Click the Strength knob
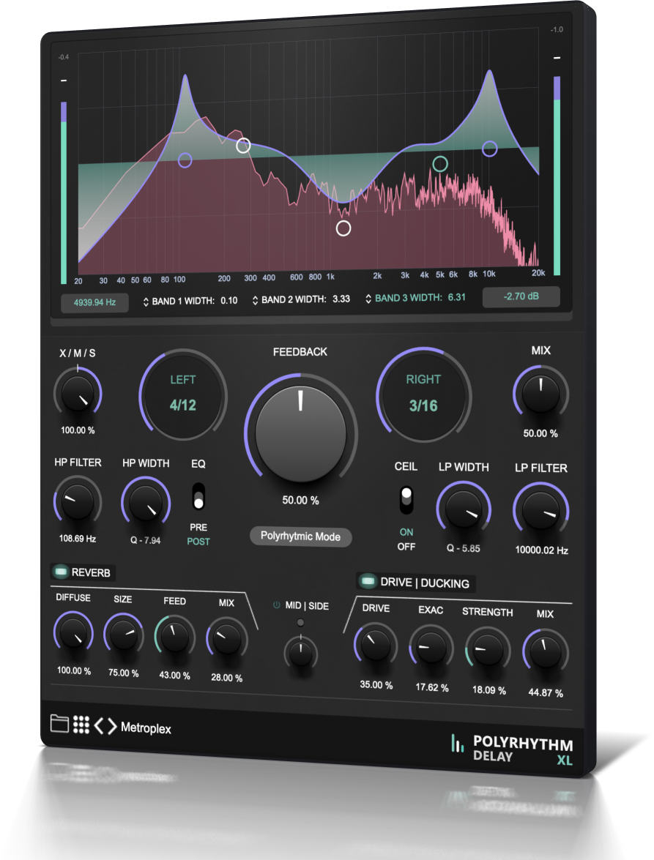The height and width of the screenshot is (860, 654). tap(488, 650)
